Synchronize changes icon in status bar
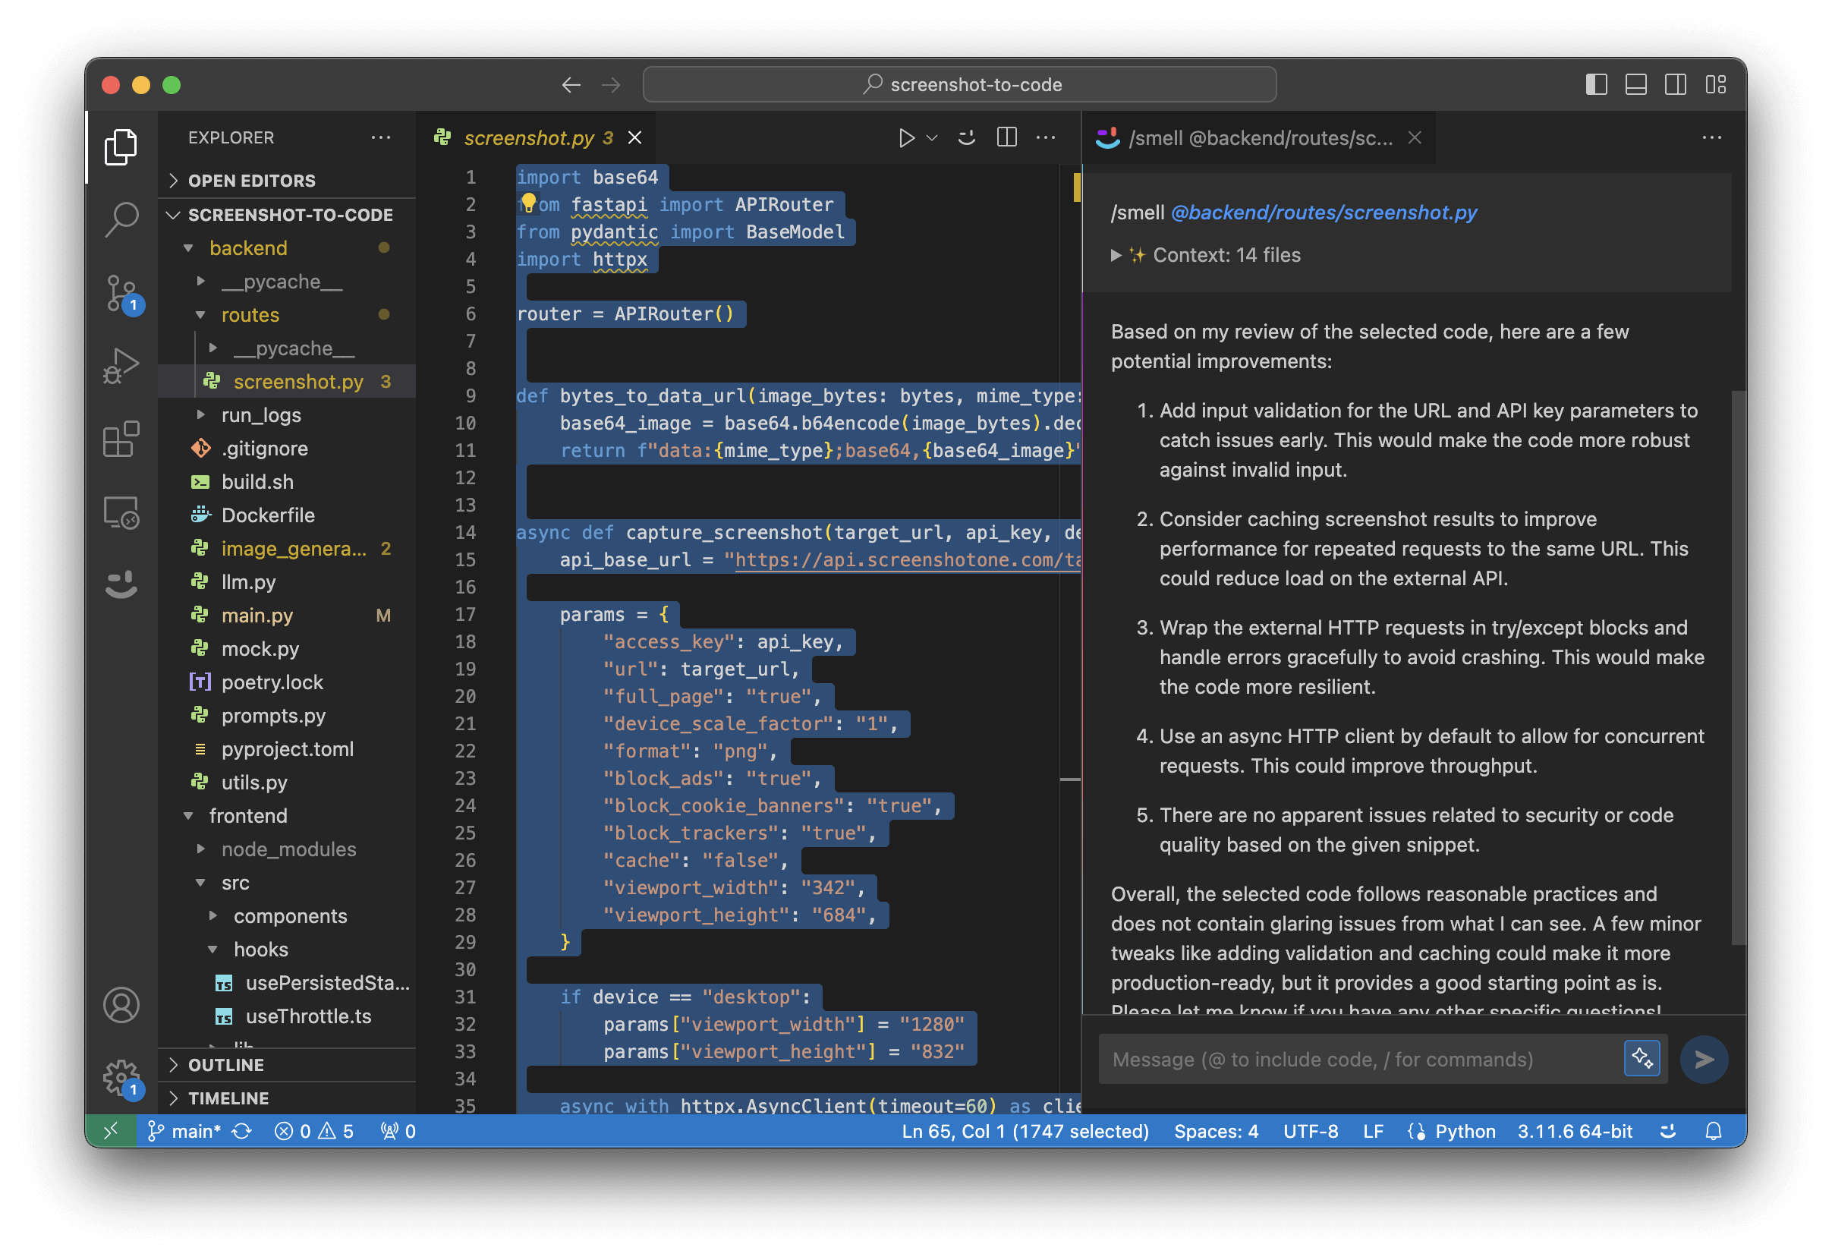This screenshot has height=1260, width=1832. 241,1131
